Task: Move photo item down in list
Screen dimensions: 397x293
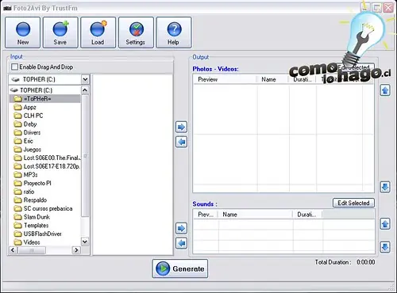Action: [x=385, y=187]
